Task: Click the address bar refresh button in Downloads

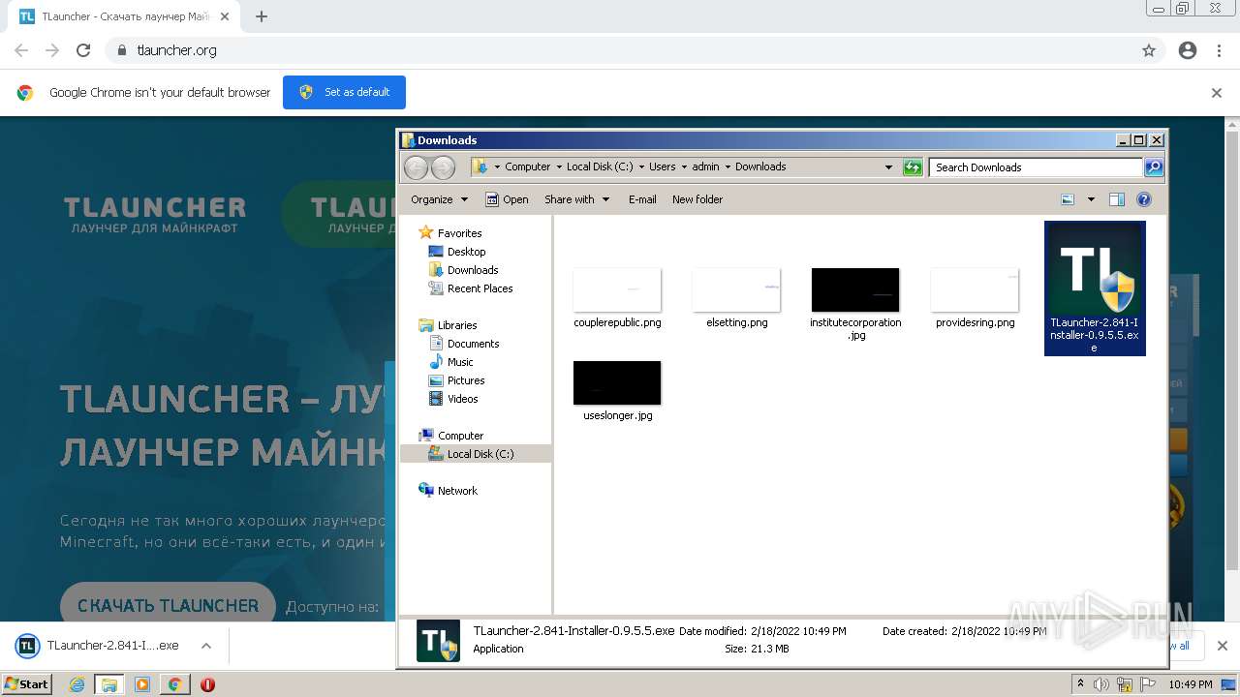Action: (913, 167)
